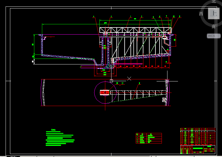Select the small red parameter table

(x=149, y=138)
